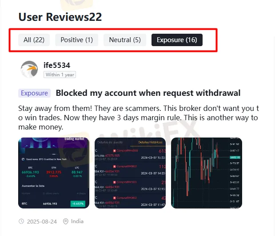
Task: Click the User Reviews22 heading
Action: click(x=60, y=17)
